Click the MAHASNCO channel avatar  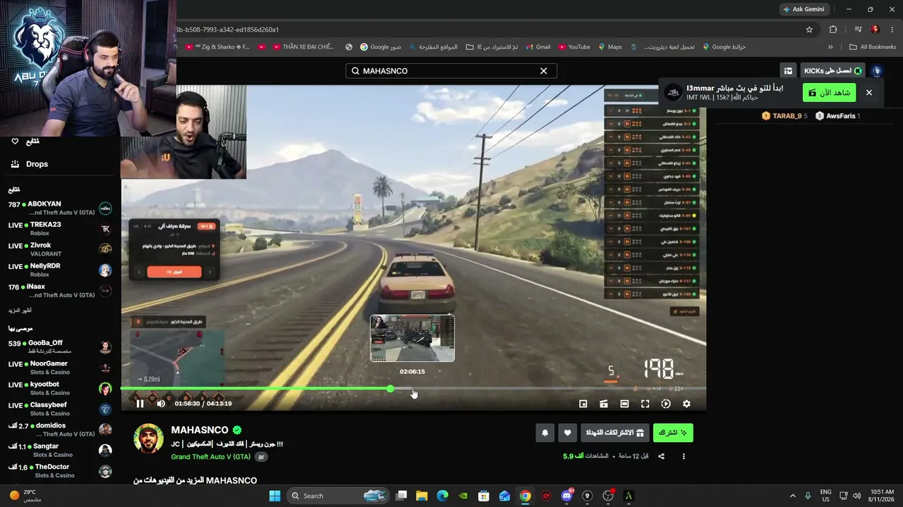tap(149, 439)
